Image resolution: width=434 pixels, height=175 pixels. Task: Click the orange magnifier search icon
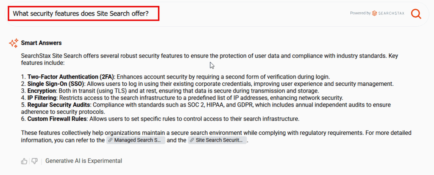click(x=416, y=14)
